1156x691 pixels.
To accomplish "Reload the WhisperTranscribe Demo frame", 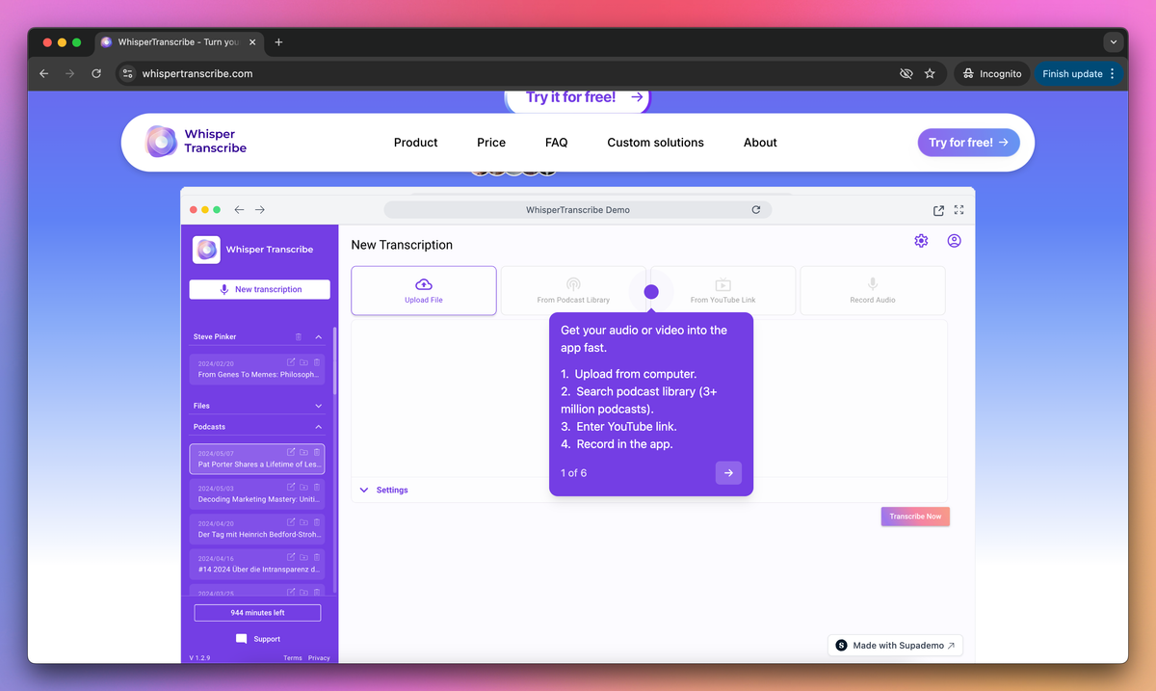I will point(756,210).
